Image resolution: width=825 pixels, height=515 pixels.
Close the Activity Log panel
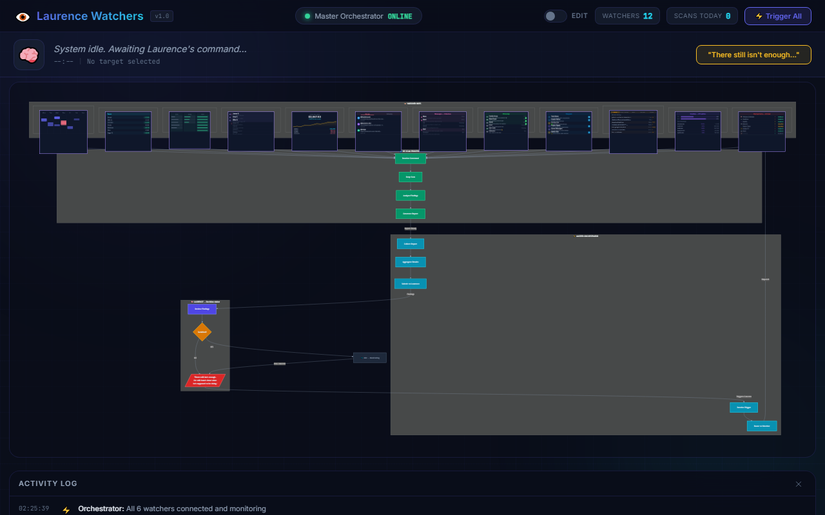[799, 484]
